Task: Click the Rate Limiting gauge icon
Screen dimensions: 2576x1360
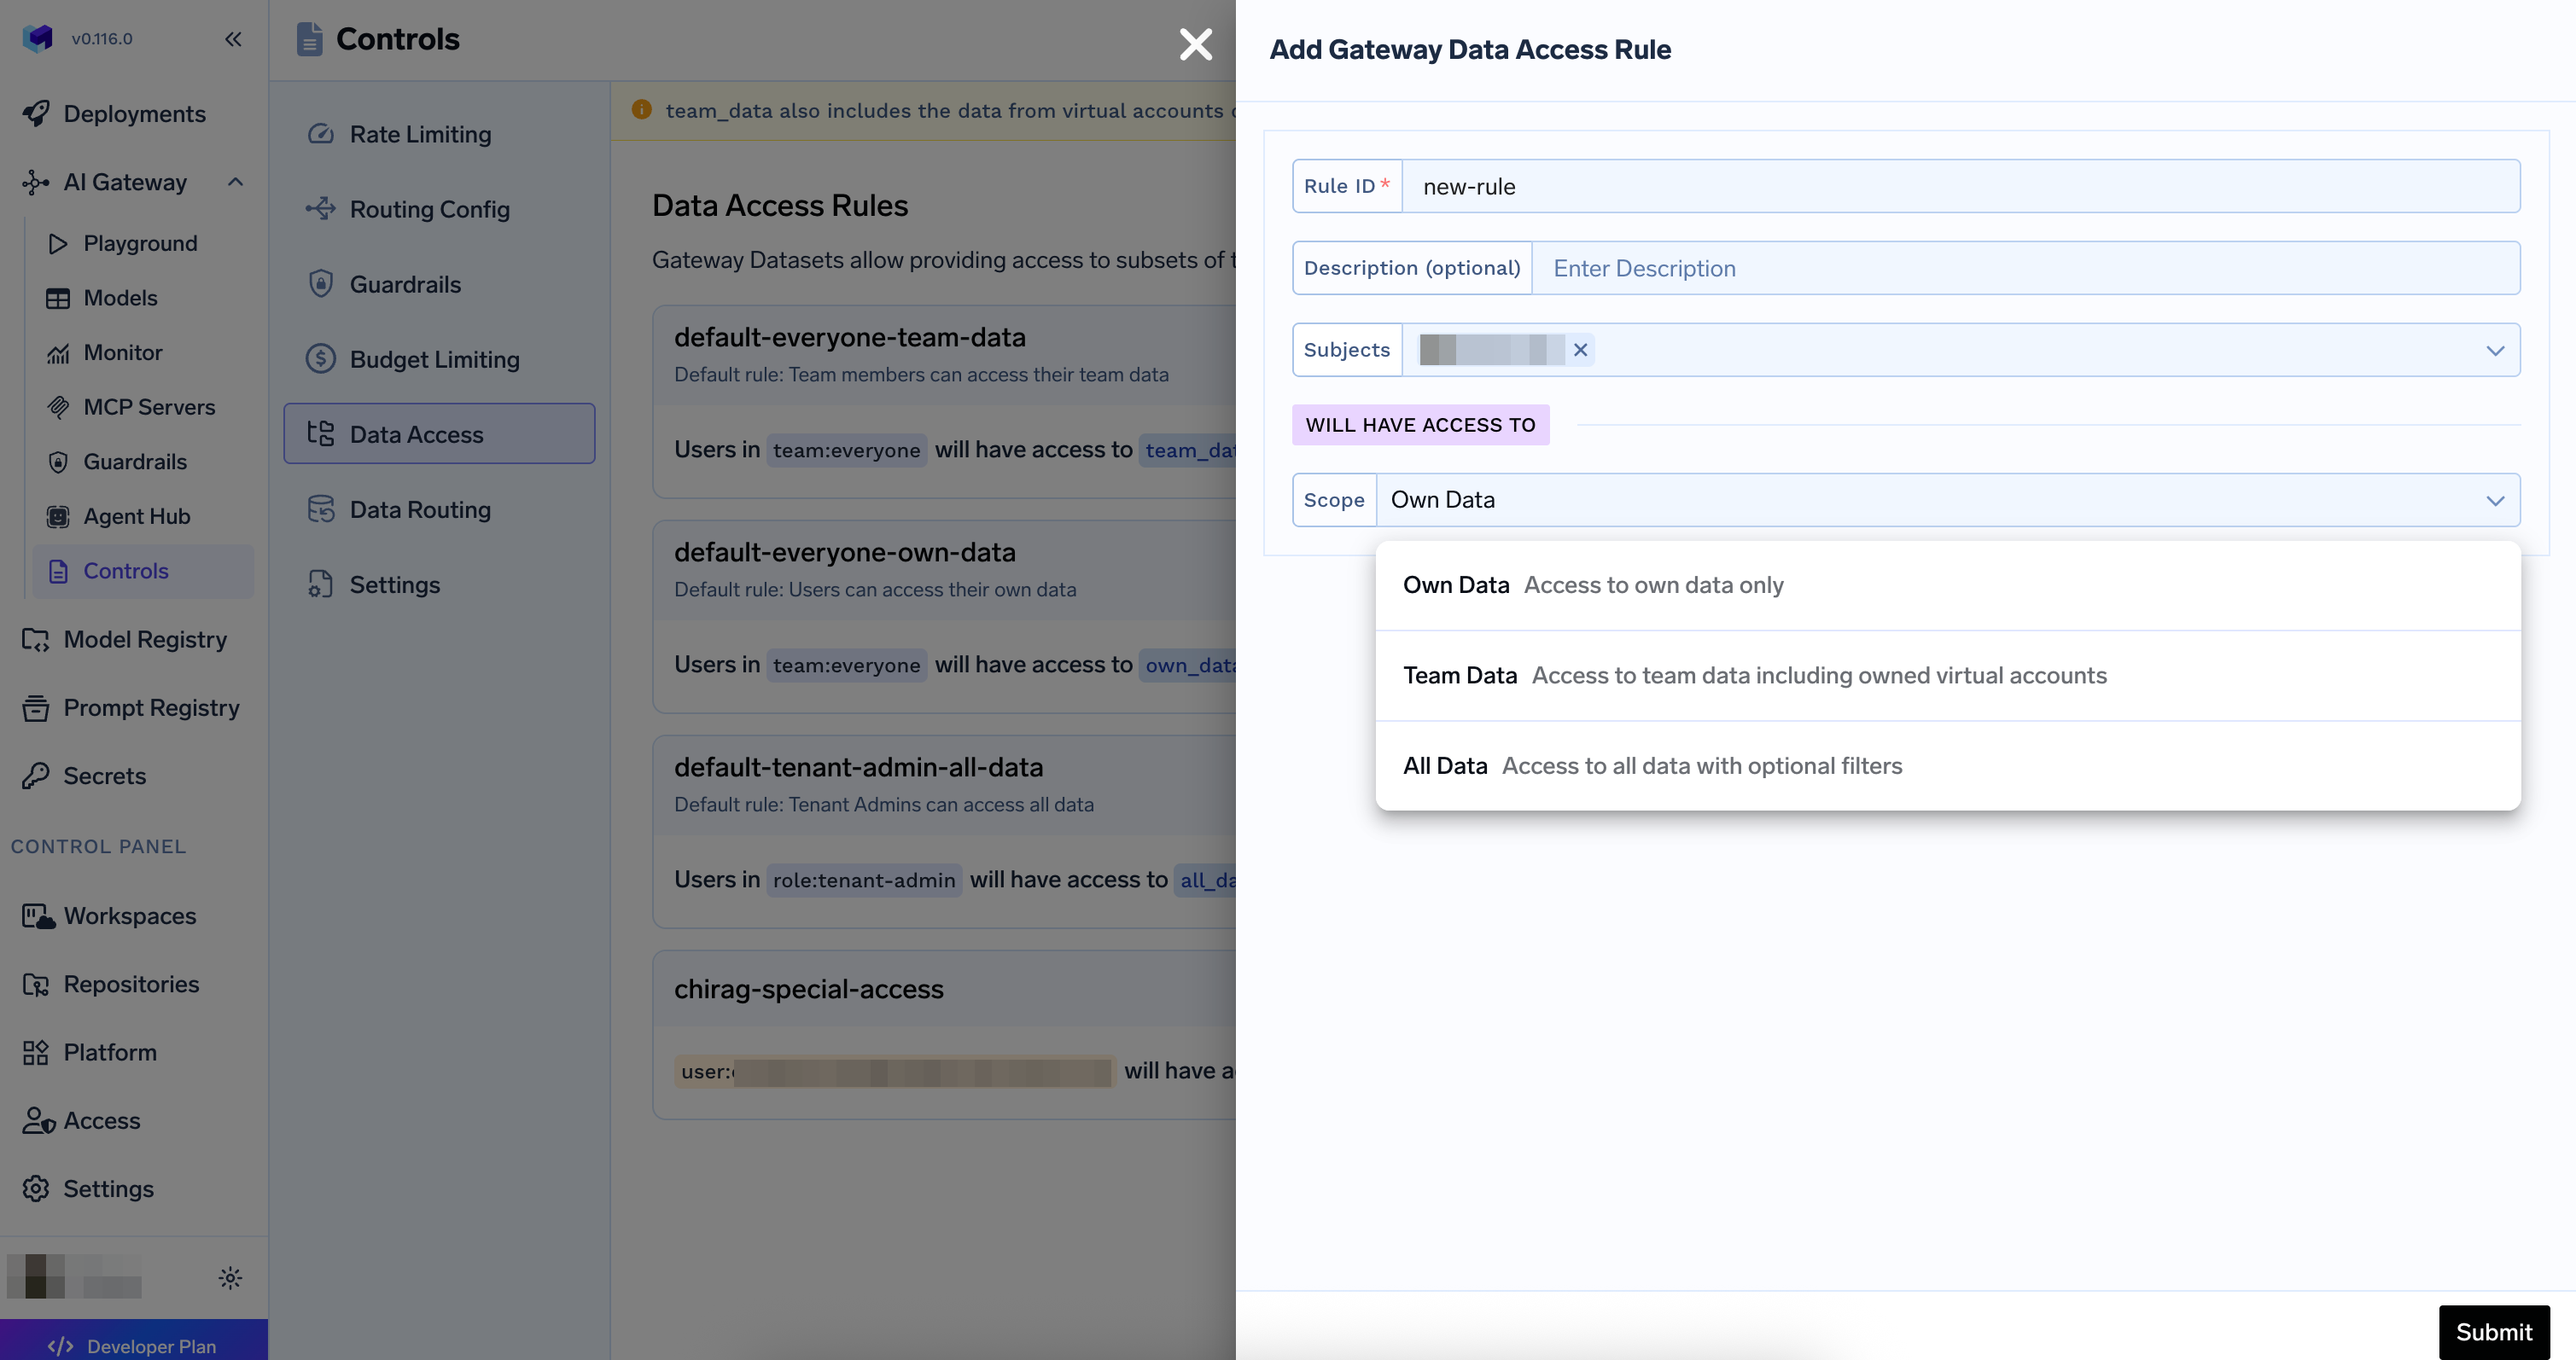Action: click(320, 134)
